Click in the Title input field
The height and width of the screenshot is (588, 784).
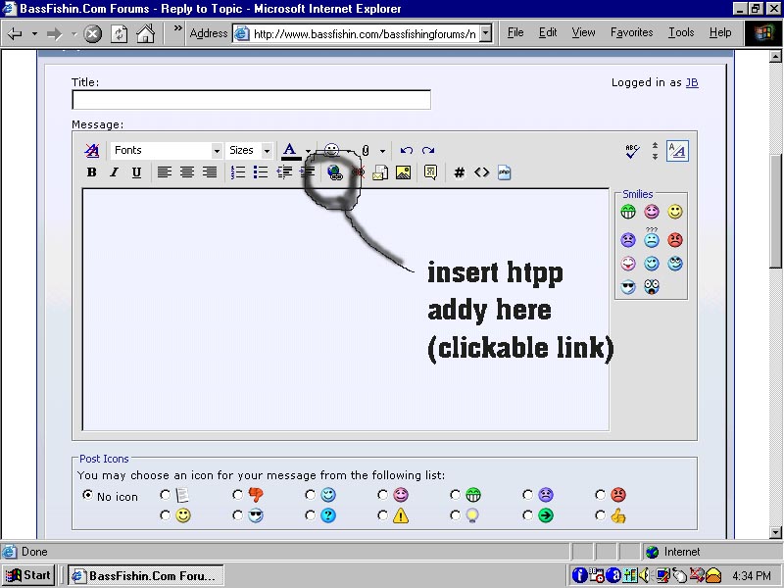coord(252,100)
